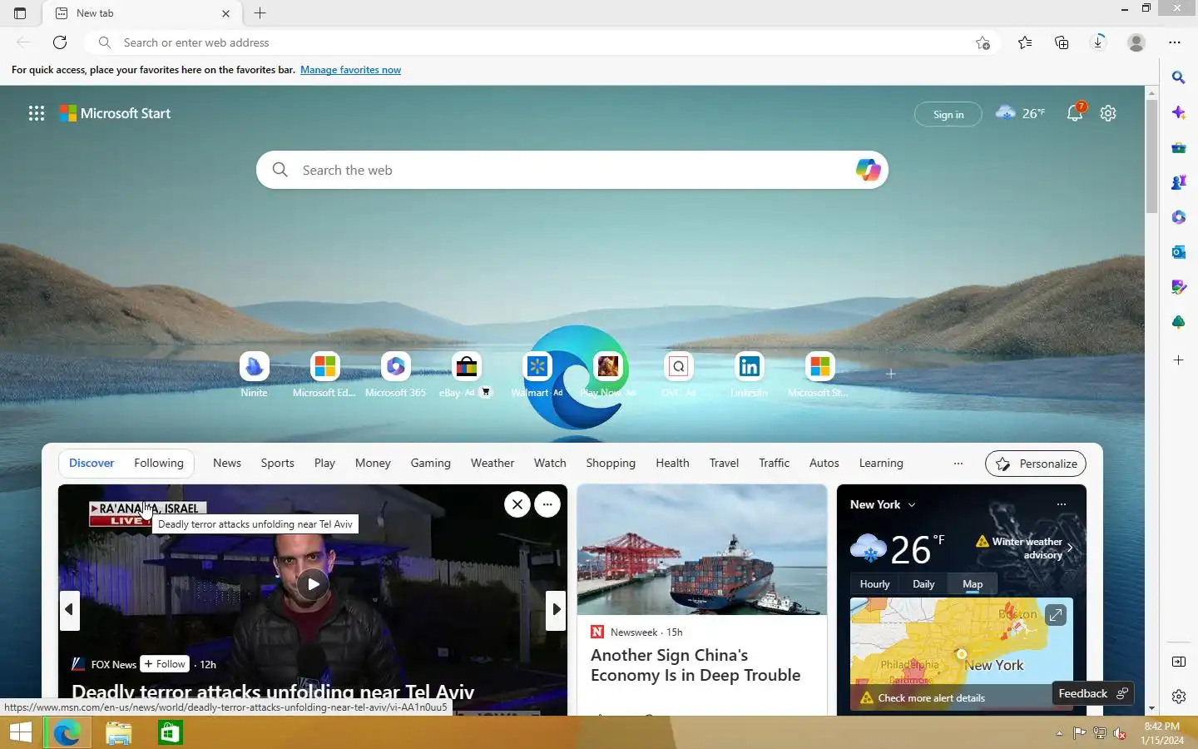Switch to the Gaming tab

pos(430,464)
